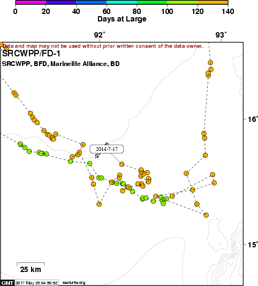Click the 16° latitude axis label
The image size is (258, 286).
[253, 119]
